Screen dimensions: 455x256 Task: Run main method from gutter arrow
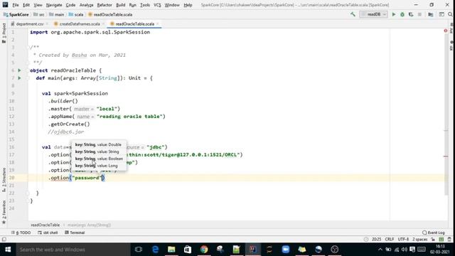click(x=19, y=78)
